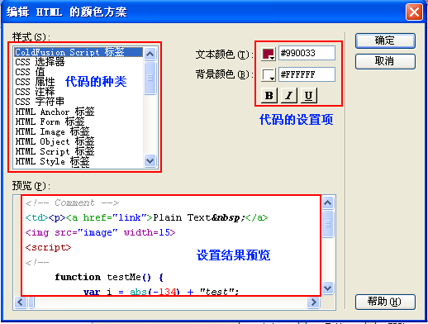Open help with 帮助(H) button

385,302
